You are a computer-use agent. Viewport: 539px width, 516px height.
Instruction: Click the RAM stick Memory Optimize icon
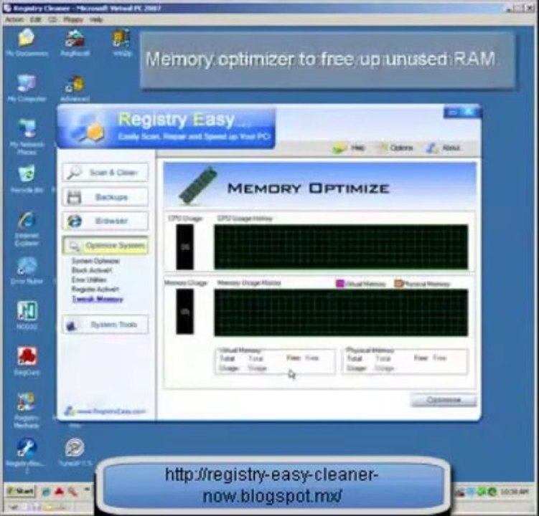tap(198, 186)
